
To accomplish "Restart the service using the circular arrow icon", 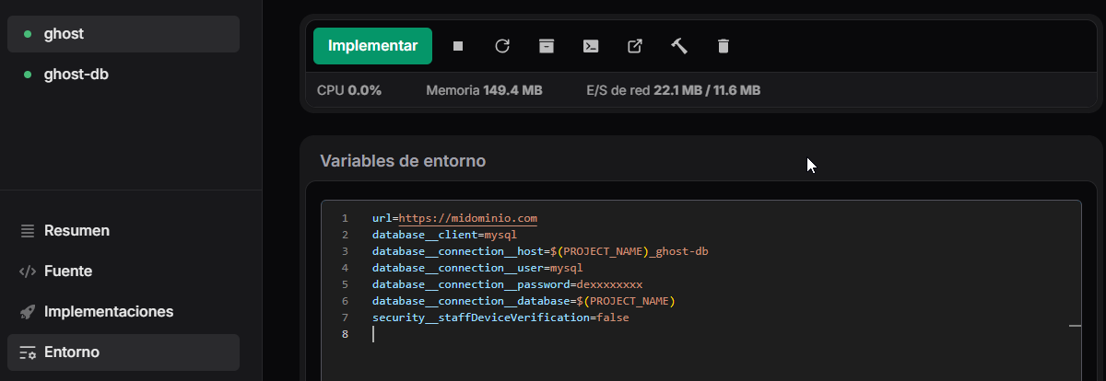I will (x=502, y=46).
